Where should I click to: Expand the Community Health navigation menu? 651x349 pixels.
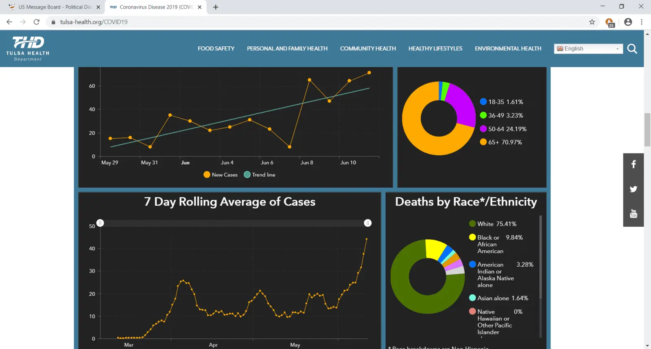tap(368, 49)
